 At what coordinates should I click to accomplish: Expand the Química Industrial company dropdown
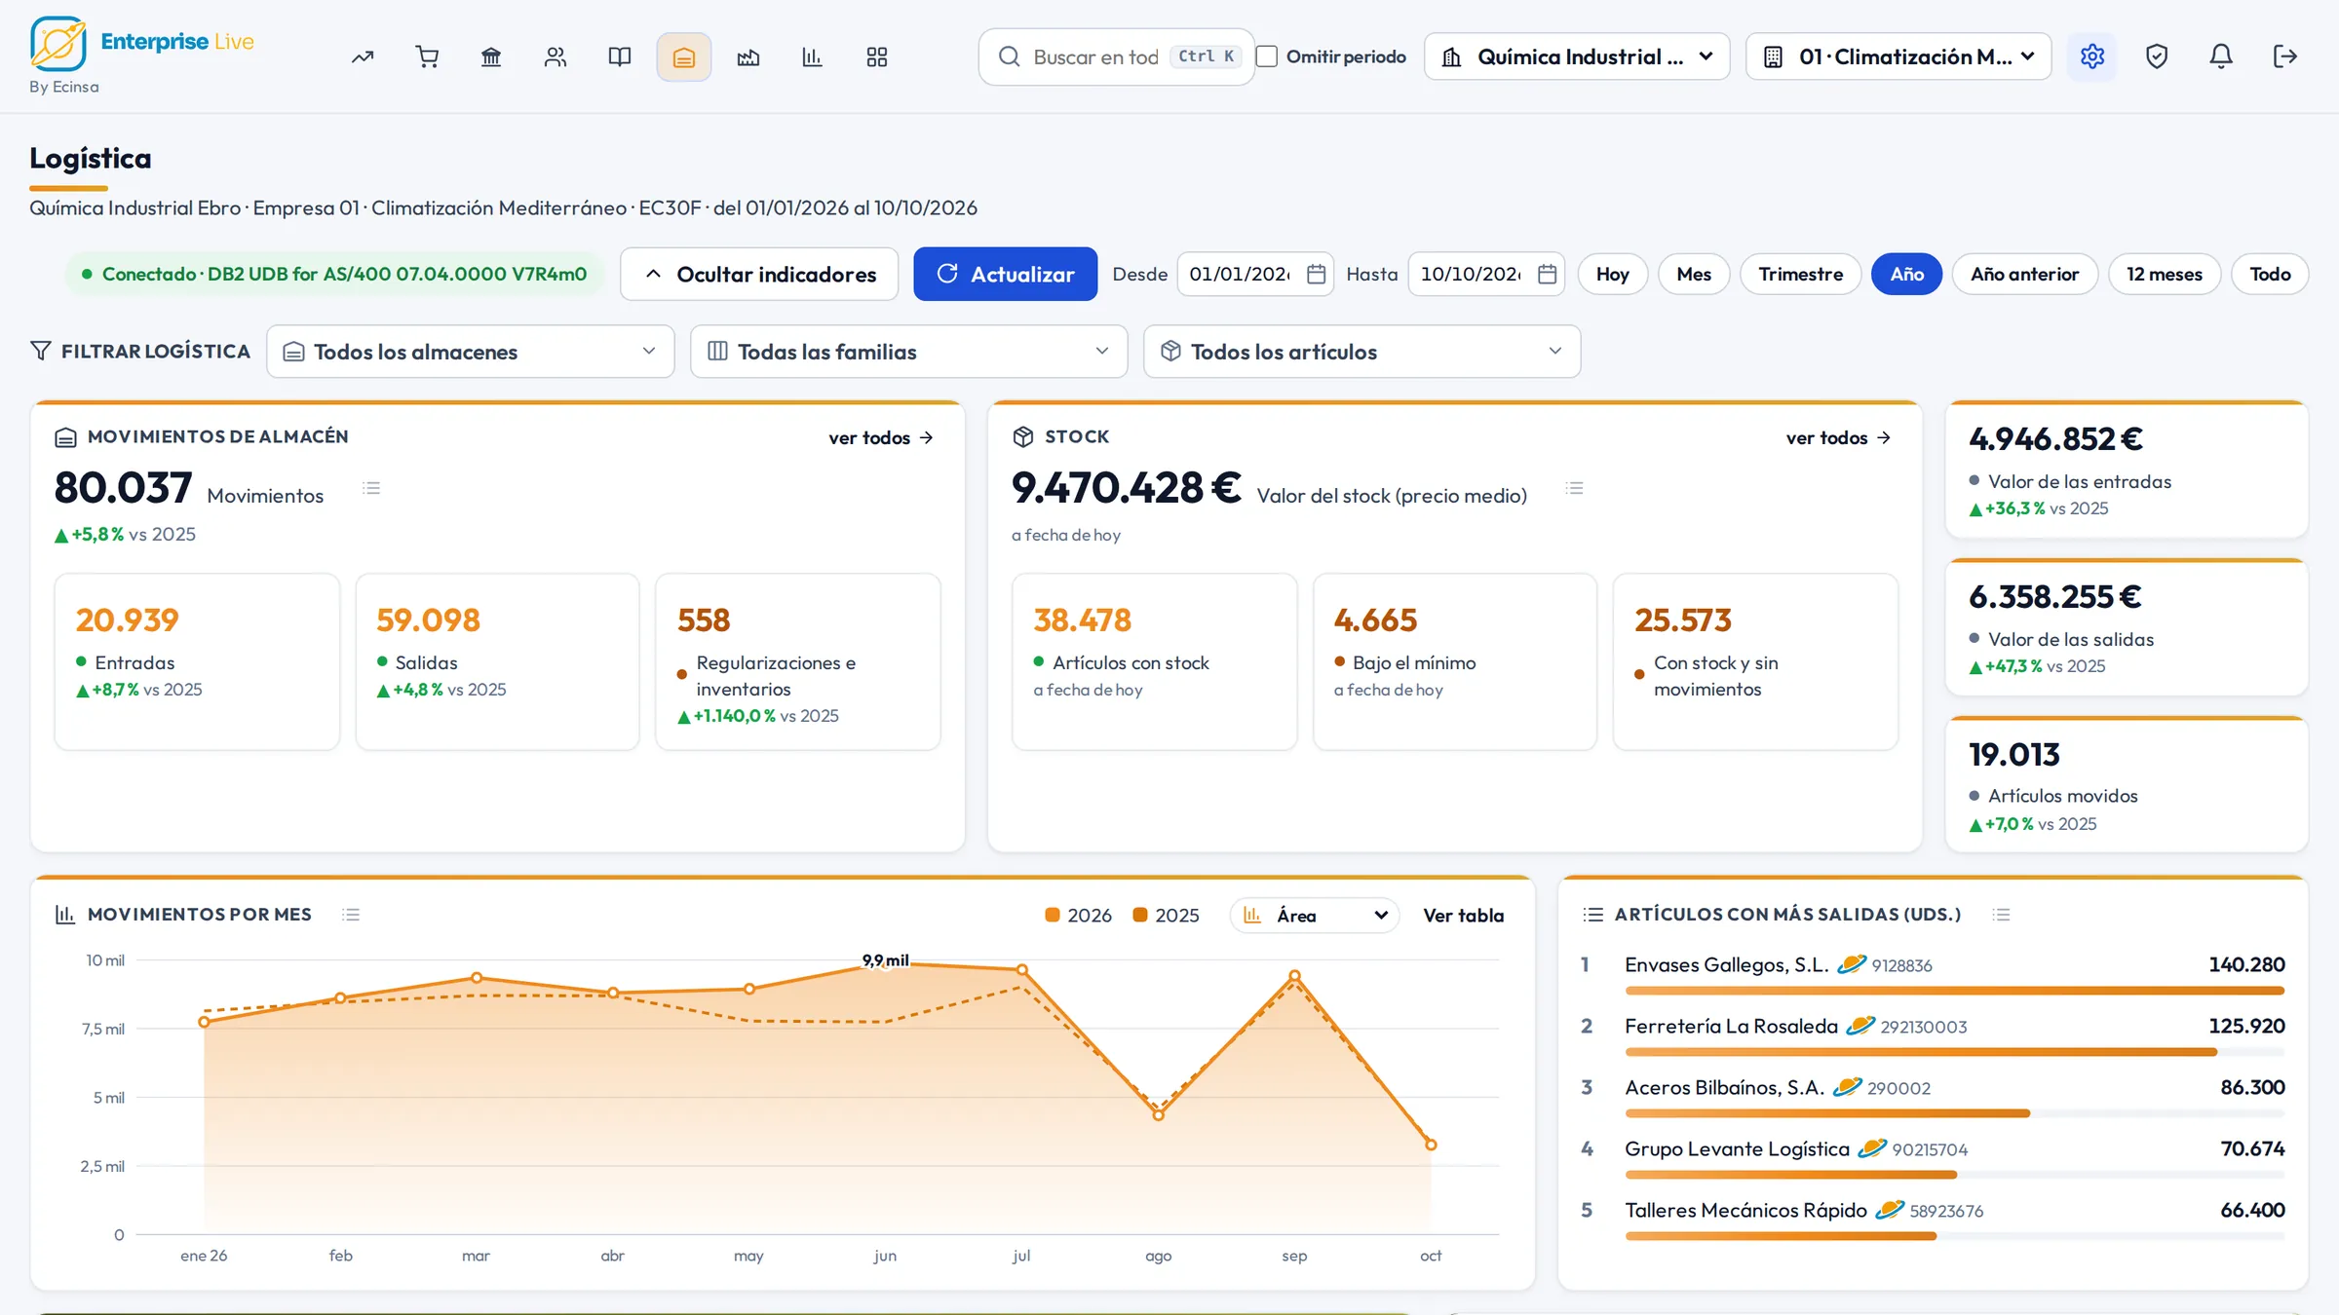1577,56
